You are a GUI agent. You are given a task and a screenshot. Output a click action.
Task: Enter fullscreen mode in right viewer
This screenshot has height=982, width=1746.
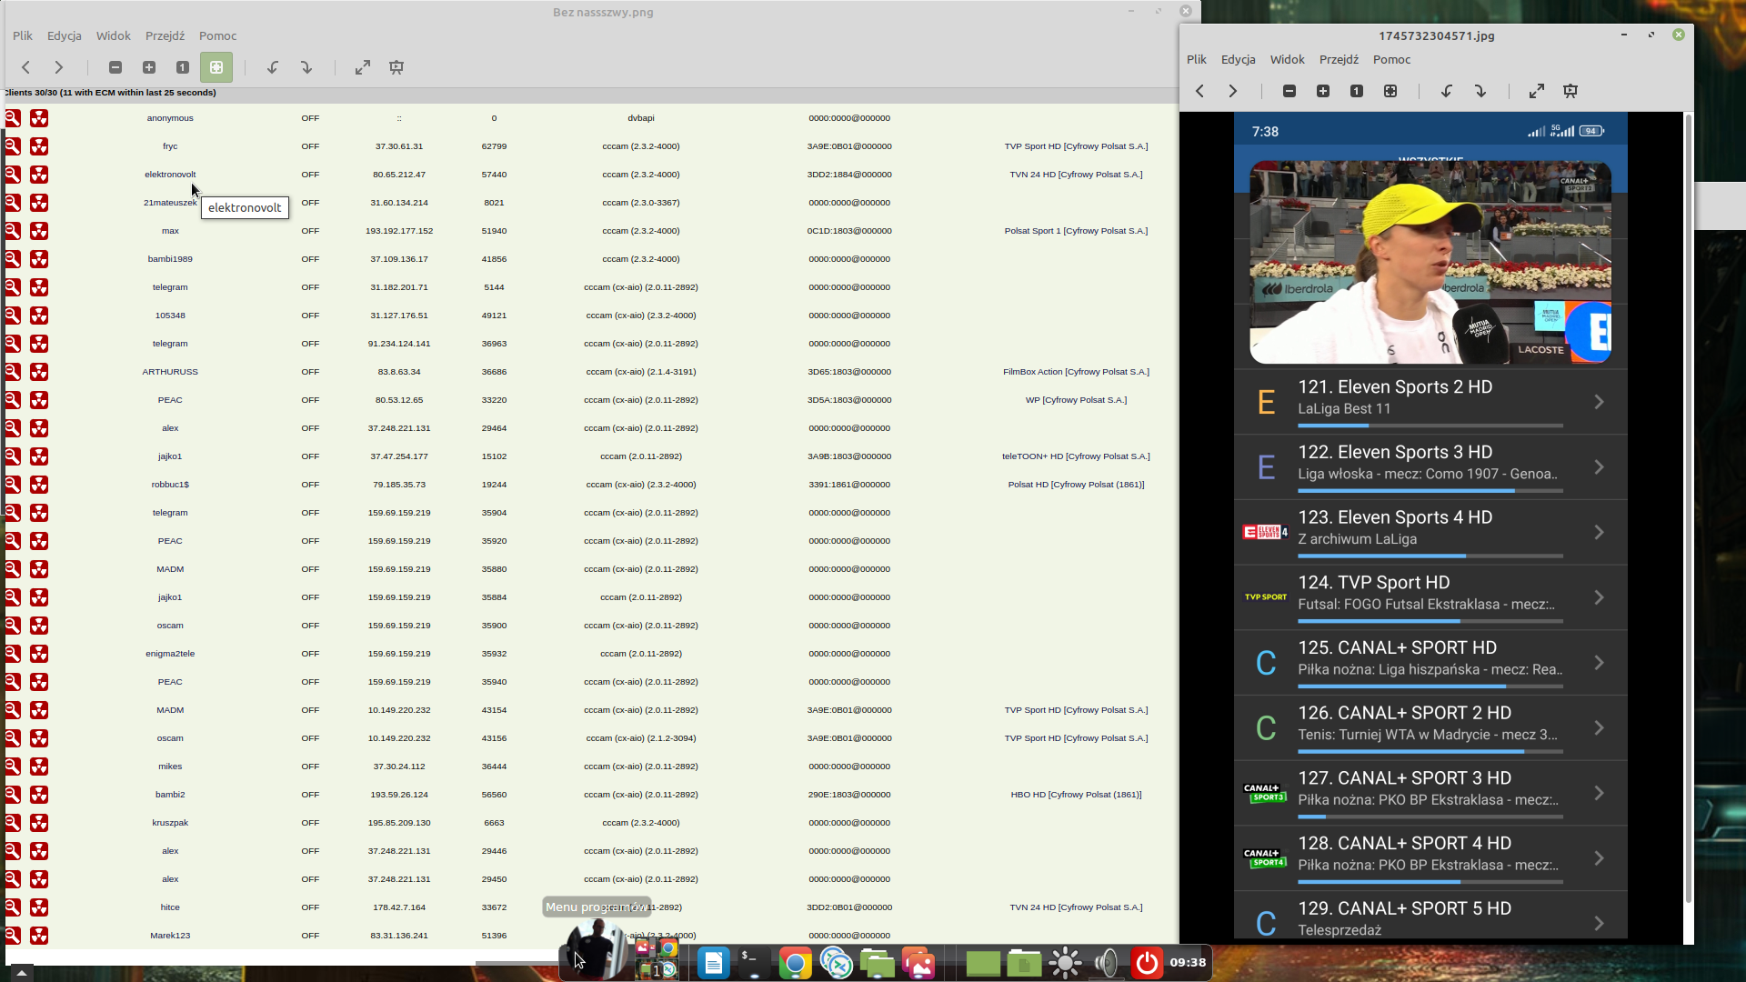click(1537, 91)
